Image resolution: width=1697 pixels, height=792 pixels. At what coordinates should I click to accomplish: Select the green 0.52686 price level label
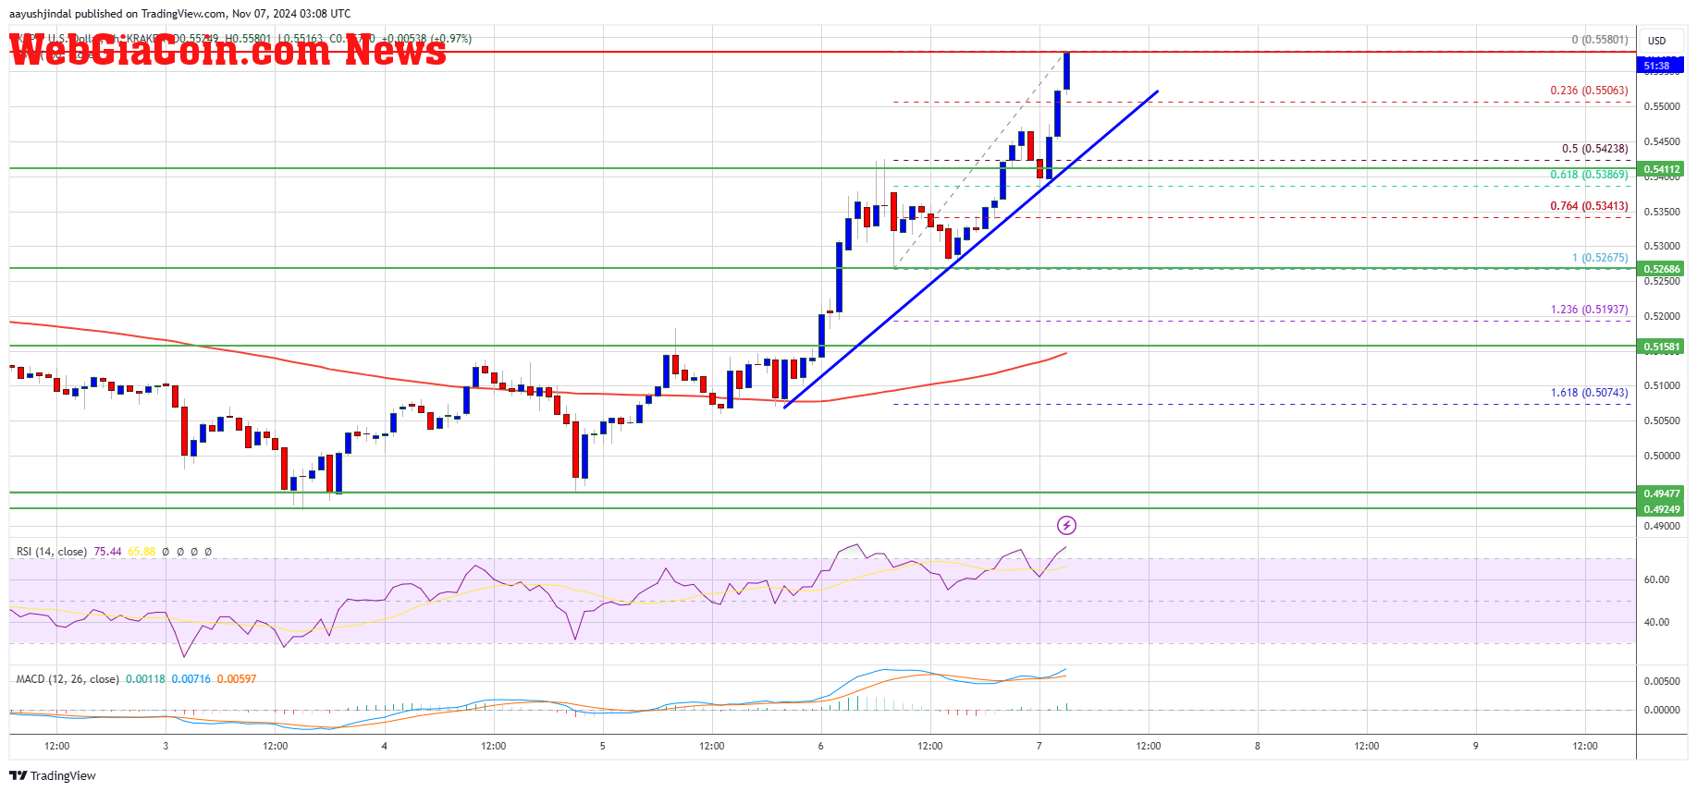tap(1661, 269)
